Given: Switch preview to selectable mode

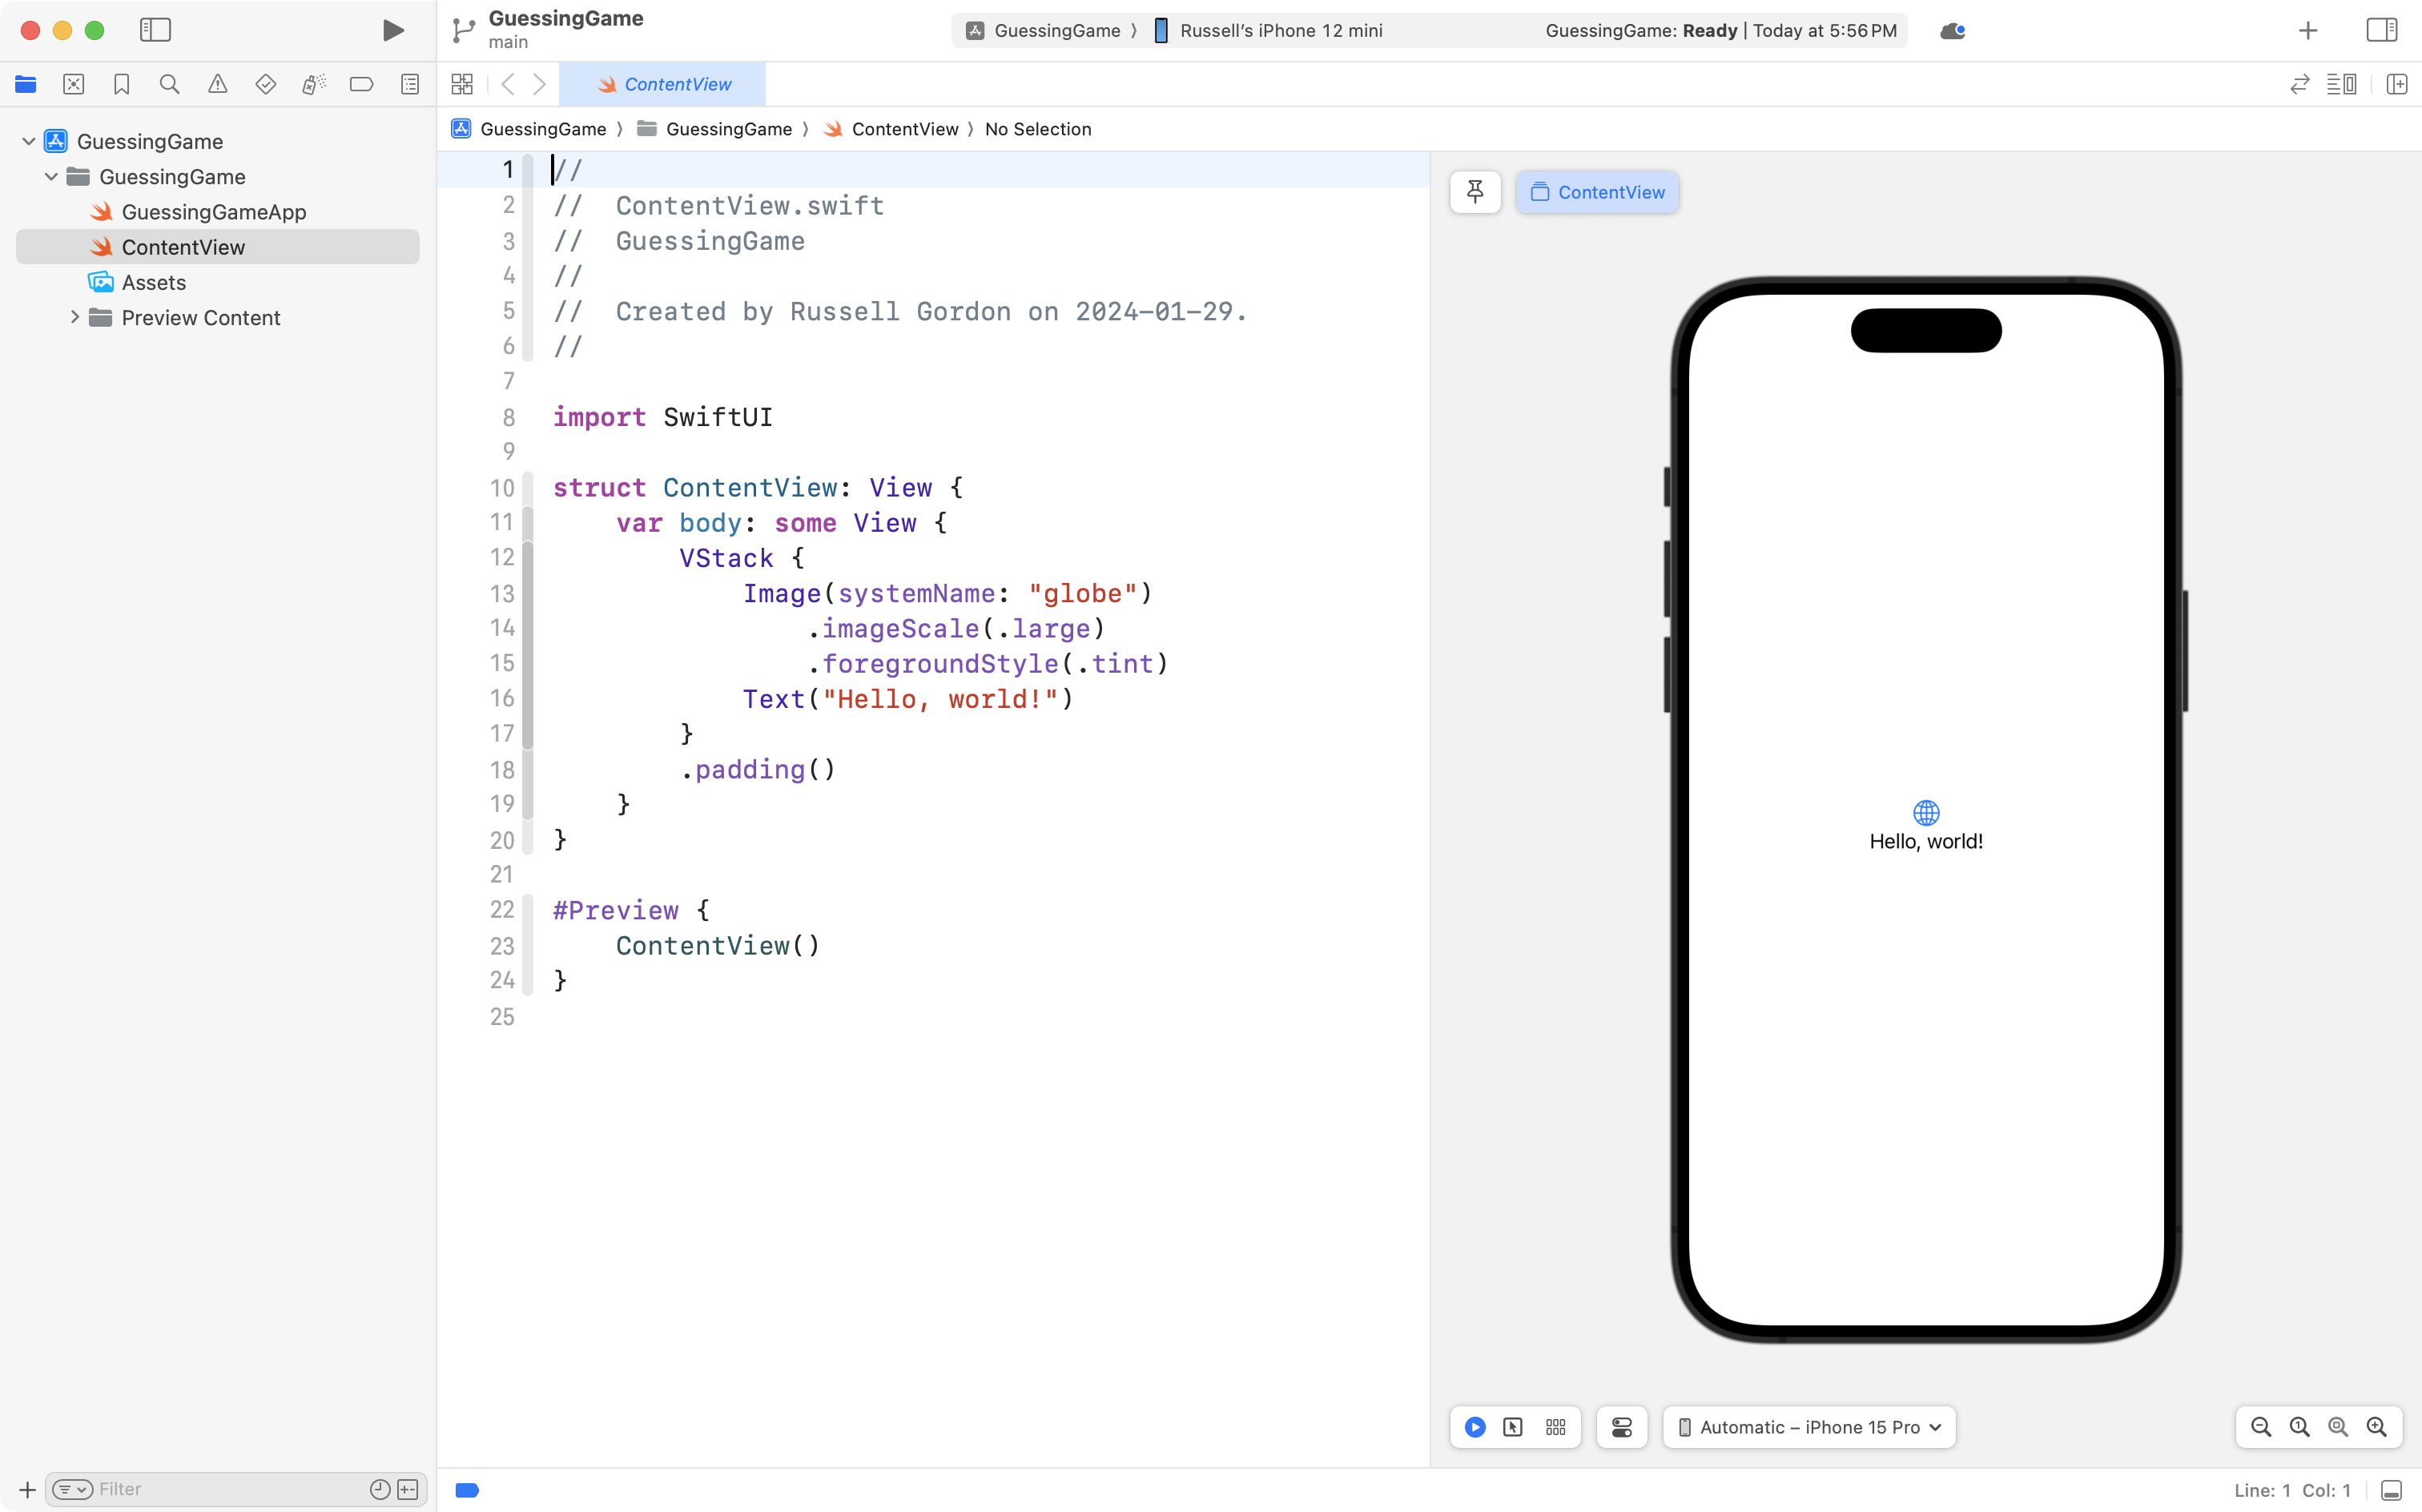Looking at the screenshot, I should click(x=1513, y=1427).
